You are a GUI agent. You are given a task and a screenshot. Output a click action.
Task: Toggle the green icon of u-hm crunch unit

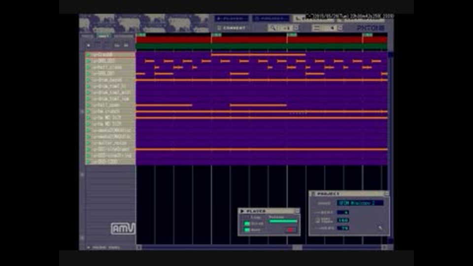pos(88,112)
